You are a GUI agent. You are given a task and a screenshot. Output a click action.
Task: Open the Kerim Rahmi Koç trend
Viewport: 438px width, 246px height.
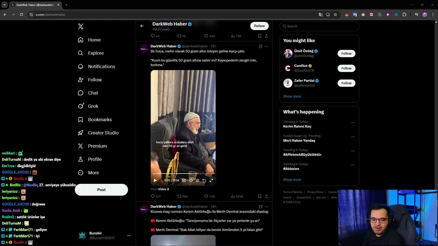[x=297, y=126]
